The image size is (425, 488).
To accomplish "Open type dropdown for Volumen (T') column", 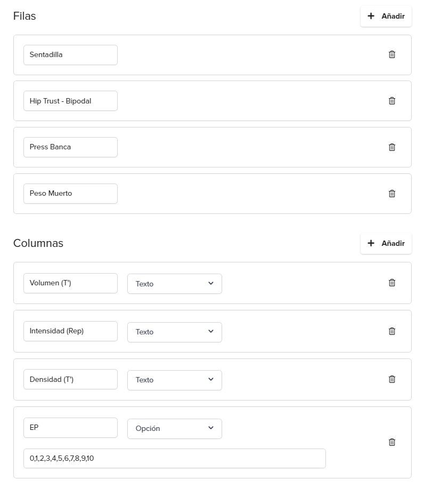I will coord(175,284).
